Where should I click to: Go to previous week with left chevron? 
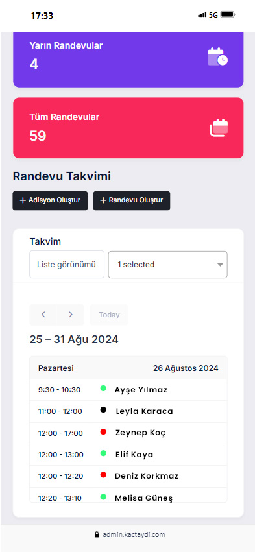[x=43, y=315]
